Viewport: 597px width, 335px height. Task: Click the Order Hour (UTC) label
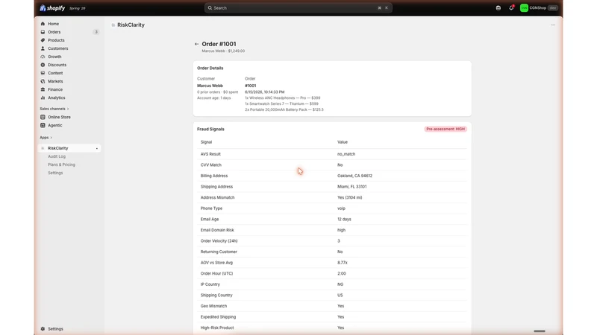(x=216, y=273)
